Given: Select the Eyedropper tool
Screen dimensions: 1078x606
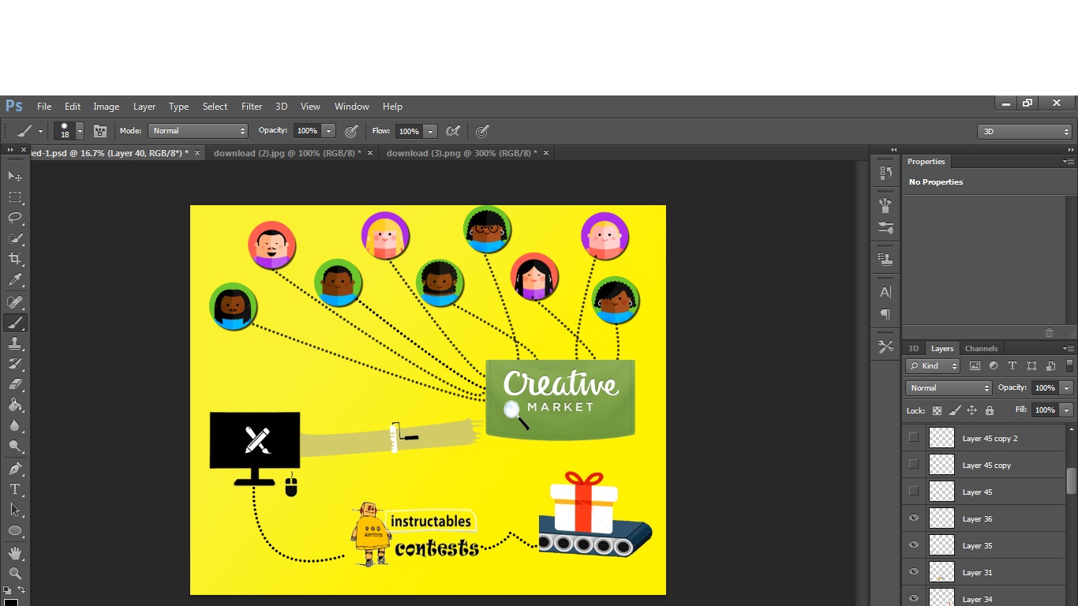Looking at the screenshot, I should tap(15, 279).
